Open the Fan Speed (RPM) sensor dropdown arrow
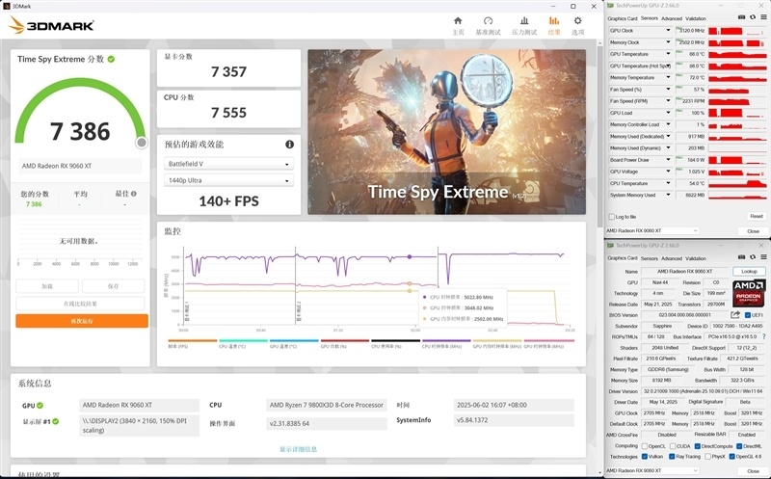 pyautogui.click(x=668, y=101)
